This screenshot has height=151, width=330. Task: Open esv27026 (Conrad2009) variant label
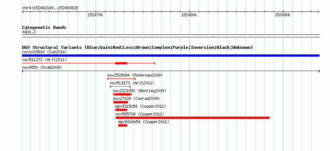point(136,98)
